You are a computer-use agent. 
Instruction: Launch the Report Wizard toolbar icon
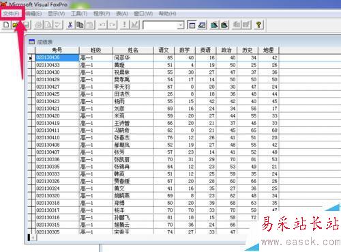point(224,25)
